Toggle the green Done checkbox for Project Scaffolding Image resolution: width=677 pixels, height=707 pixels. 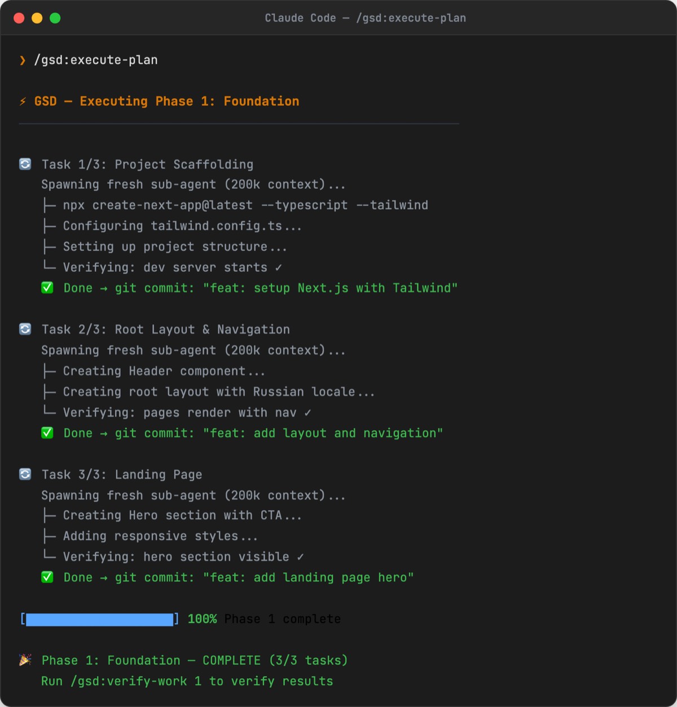click(47, 288)
